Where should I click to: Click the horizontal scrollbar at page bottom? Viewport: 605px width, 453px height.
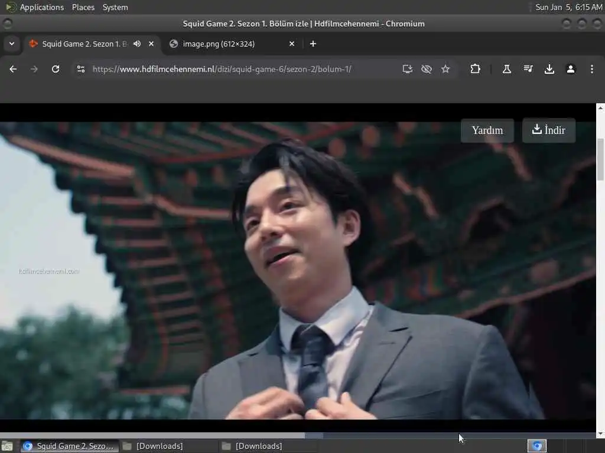298,435
